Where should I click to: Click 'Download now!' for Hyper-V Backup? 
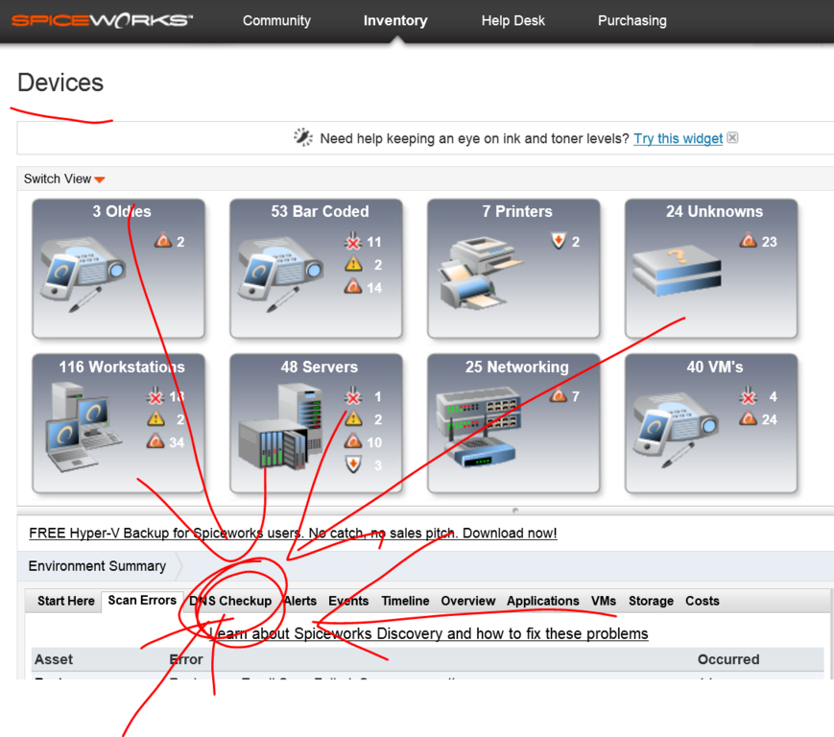[x=510, y=534]
